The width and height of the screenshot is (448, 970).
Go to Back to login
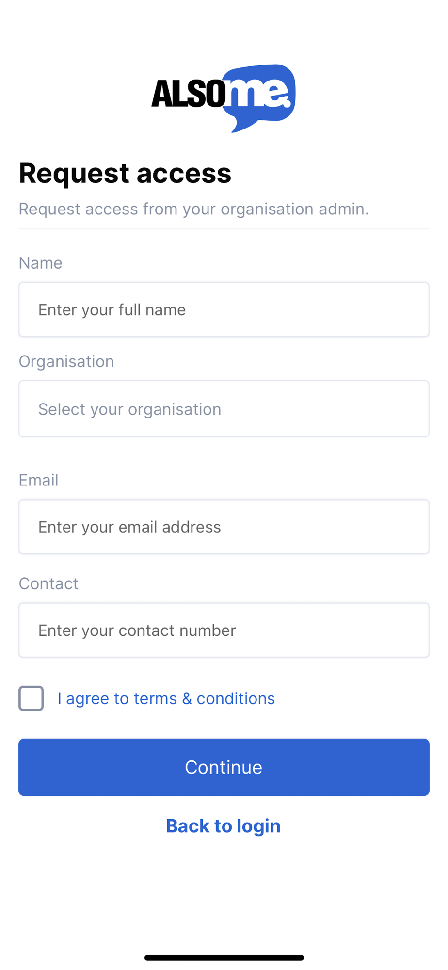224,826
